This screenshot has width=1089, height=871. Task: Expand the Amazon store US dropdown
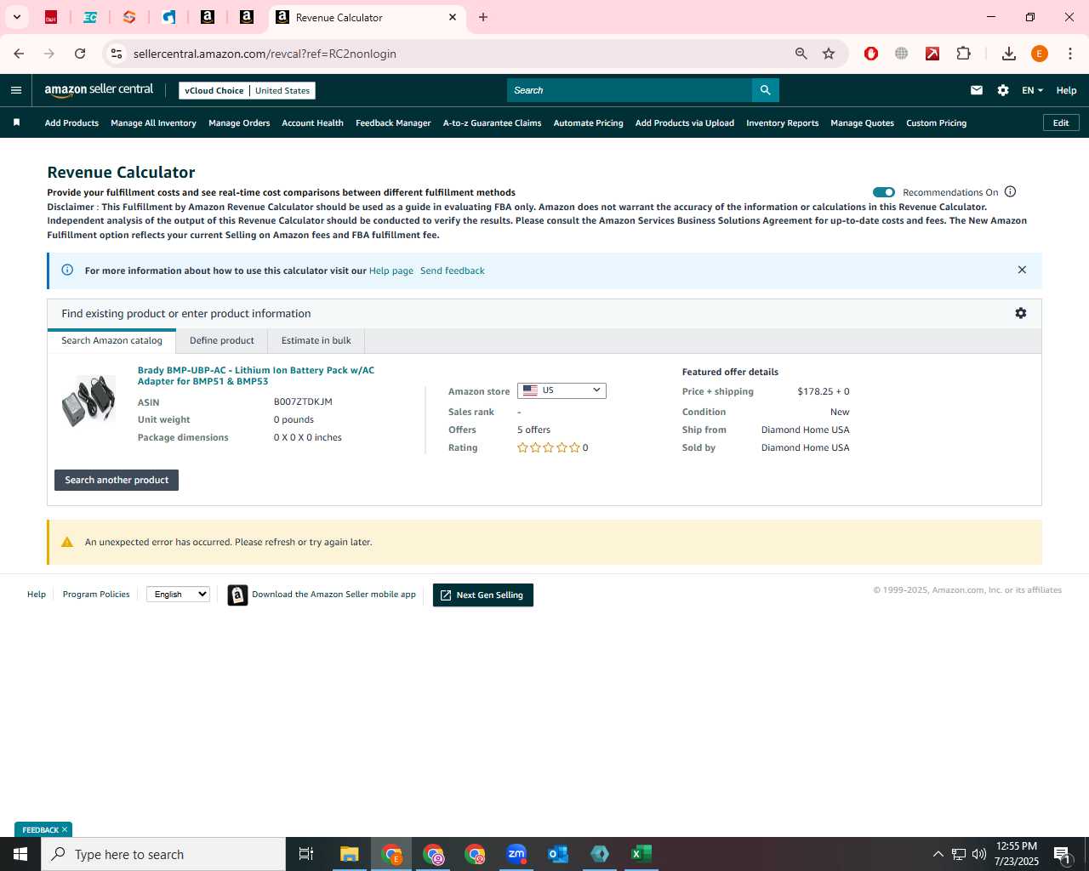[562, 390]
